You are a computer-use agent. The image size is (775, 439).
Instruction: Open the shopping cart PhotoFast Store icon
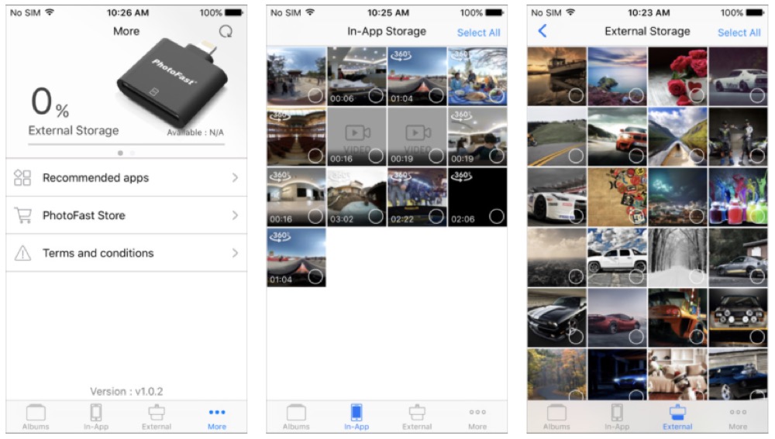[x=22, y=215]
